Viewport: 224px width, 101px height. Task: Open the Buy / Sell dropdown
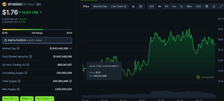pos(11,99)
